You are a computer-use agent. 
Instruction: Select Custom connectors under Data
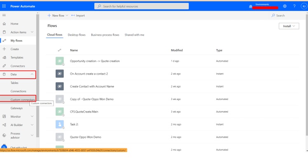(22, 100)
